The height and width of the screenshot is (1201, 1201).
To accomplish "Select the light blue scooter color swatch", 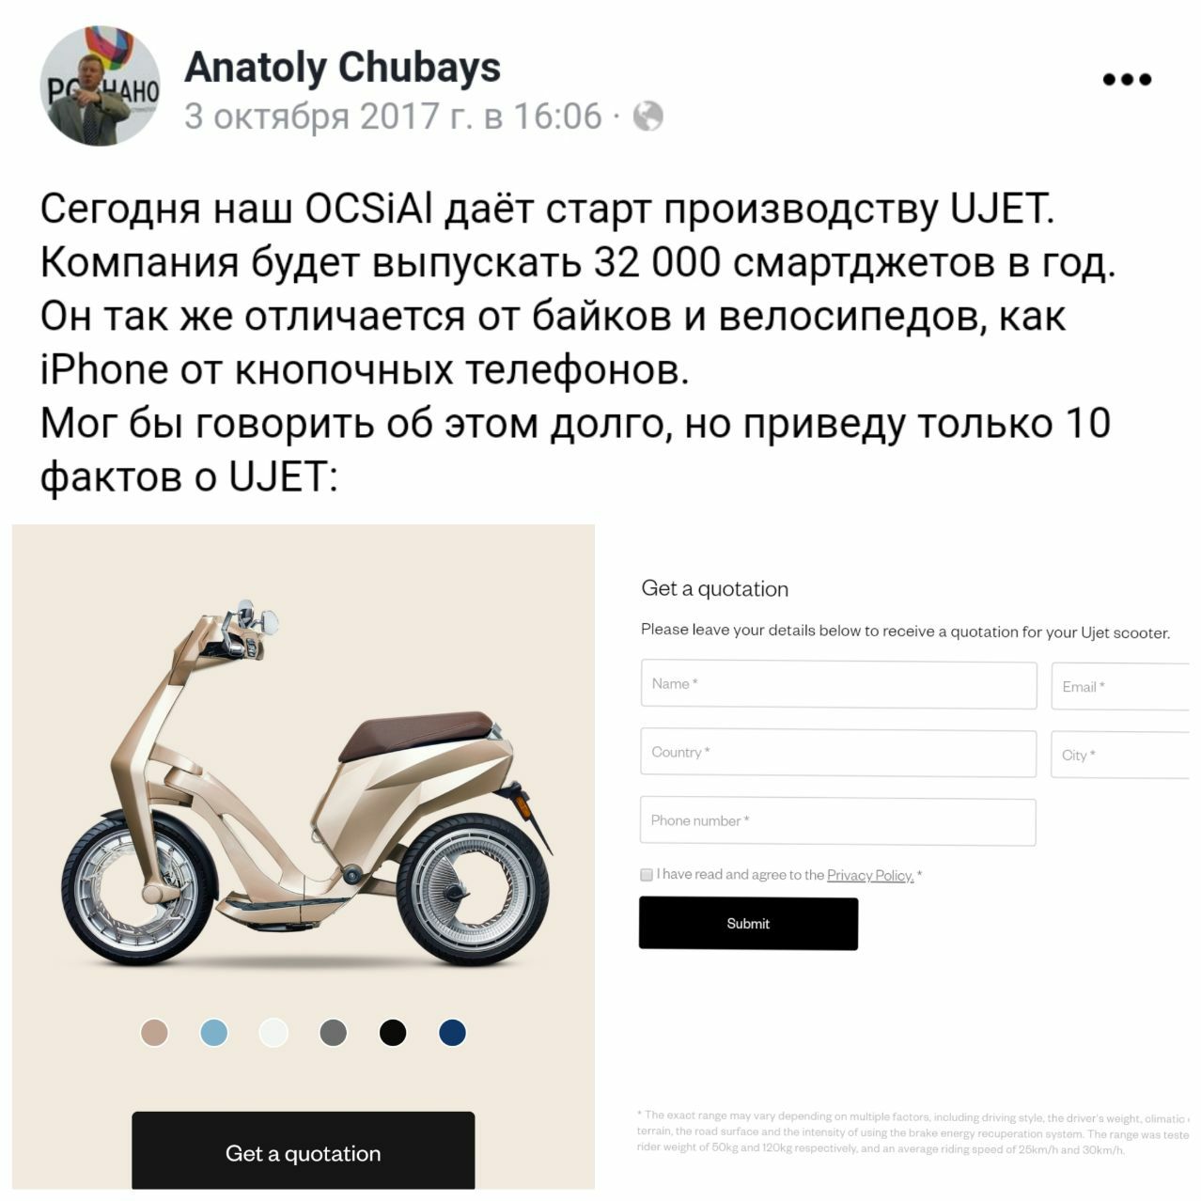I will [214, 1033].
